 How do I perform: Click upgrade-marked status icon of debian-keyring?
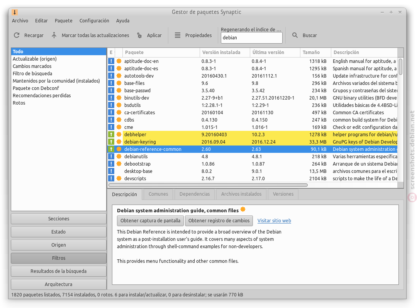[x=111, y=142]
